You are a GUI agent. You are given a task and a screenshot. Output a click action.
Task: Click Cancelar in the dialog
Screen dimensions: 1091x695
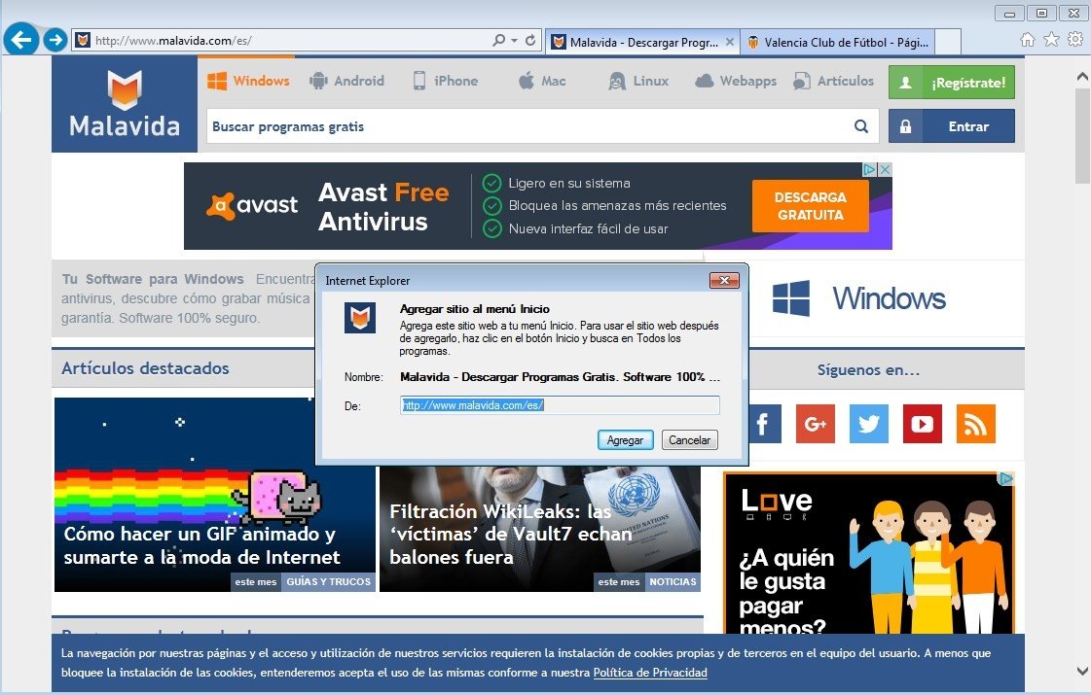coord(689,440)
